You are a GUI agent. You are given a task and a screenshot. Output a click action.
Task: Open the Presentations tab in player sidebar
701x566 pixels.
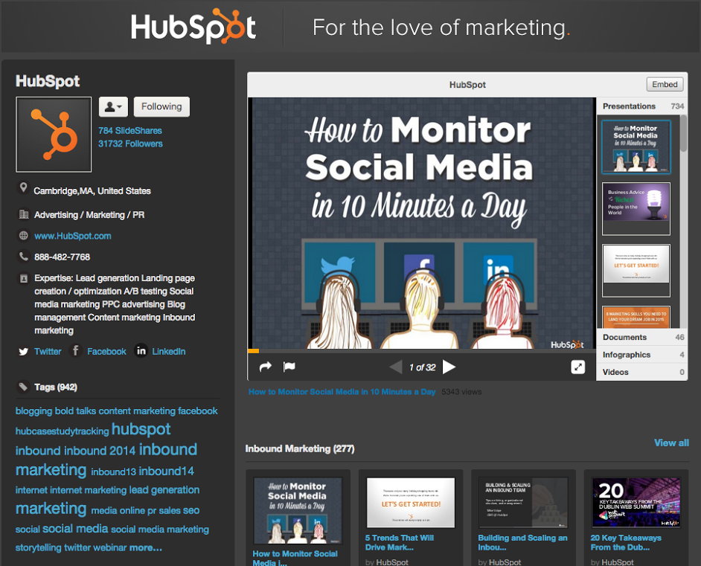[x=642, y=106]
